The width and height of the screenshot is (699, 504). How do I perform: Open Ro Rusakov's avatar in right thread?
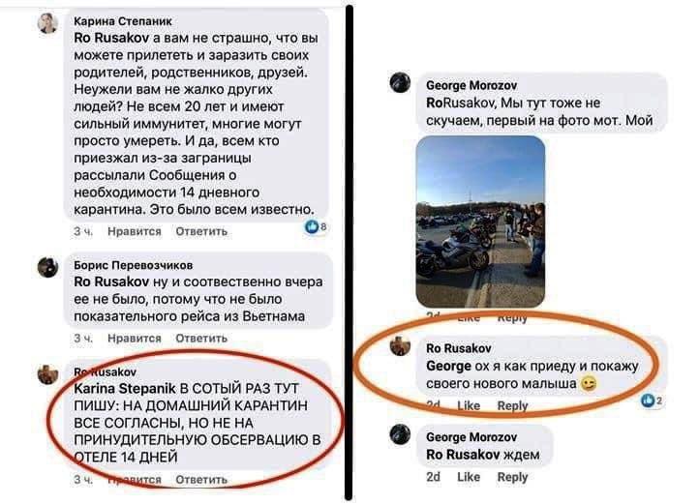click(400, 345)
